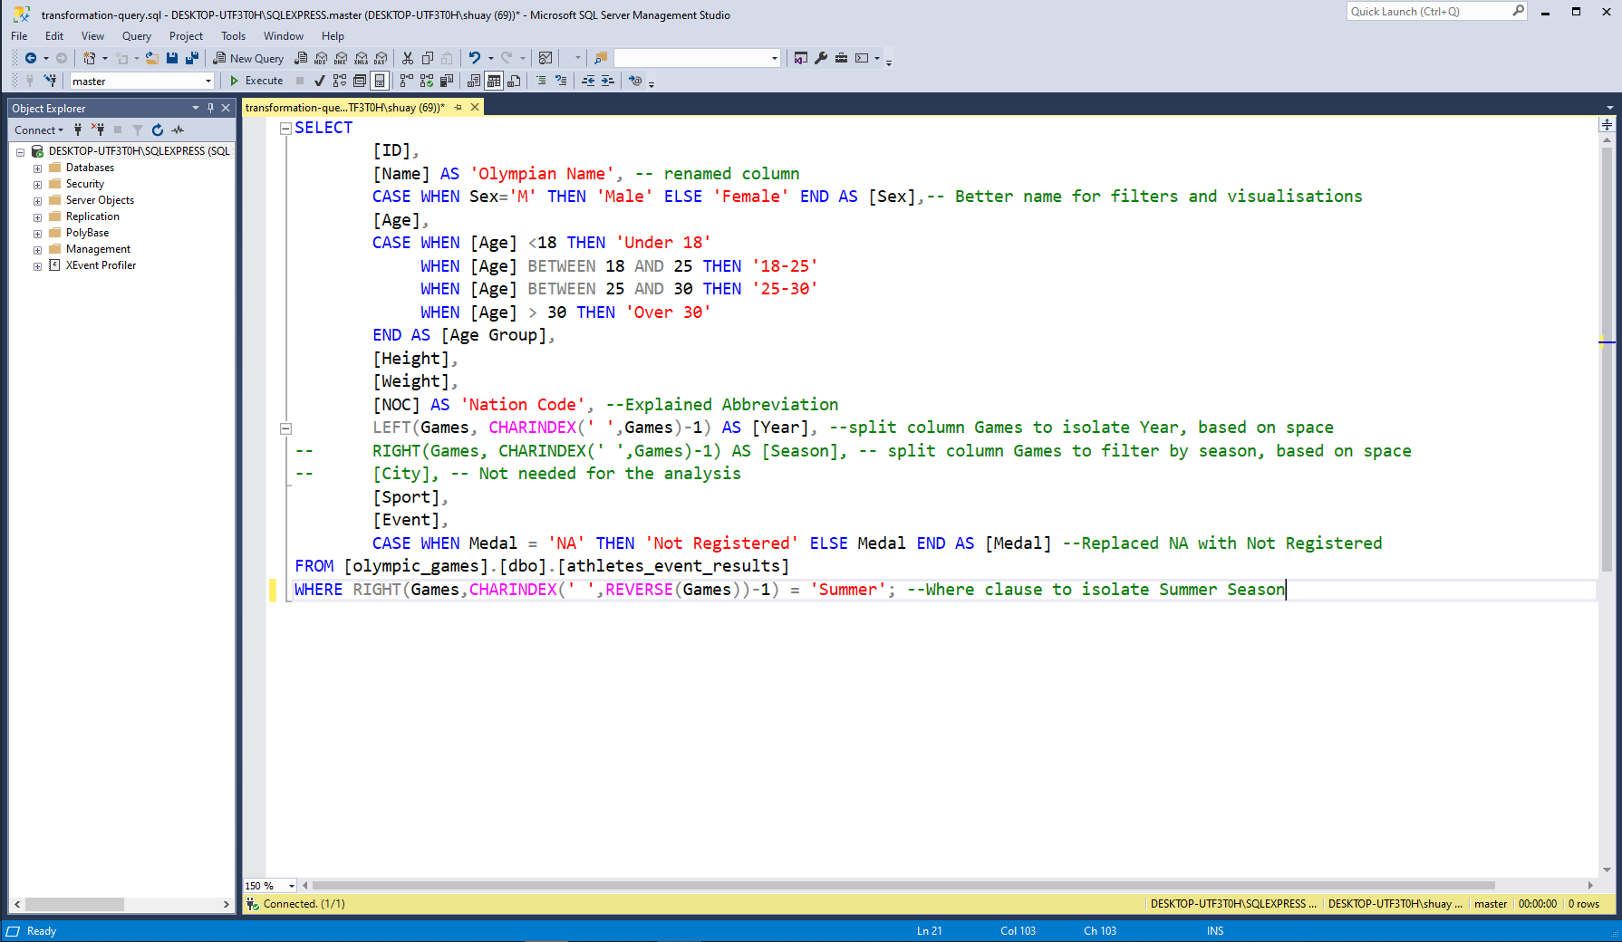Screen dimensions: 1622x942
Task: Open a New Query window
Action: [248, 58]
